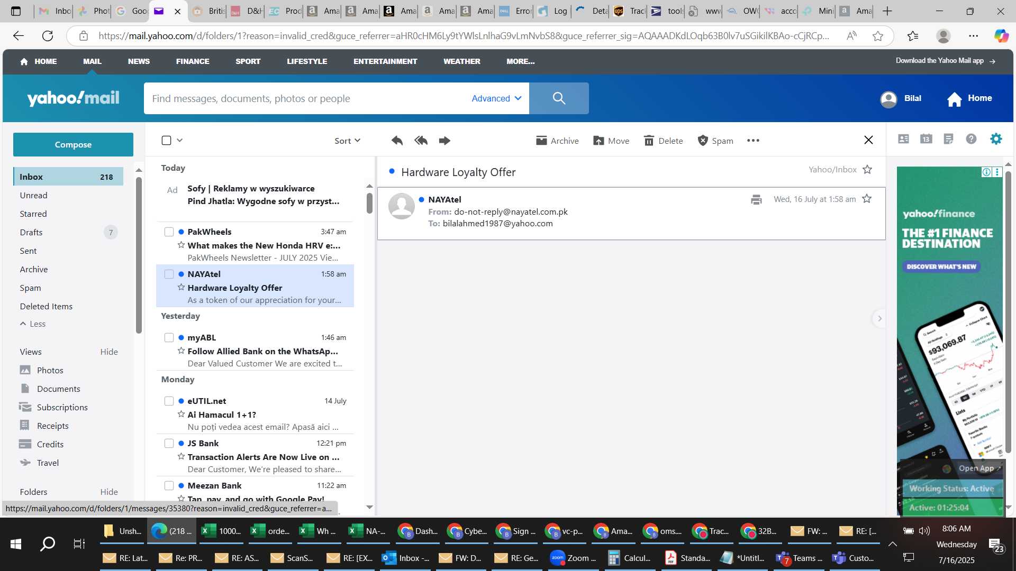Image resolution: width=1016 pixels, height=571 pixels.
Task: Click the Compose button
Action: click(x=73, y=144)
